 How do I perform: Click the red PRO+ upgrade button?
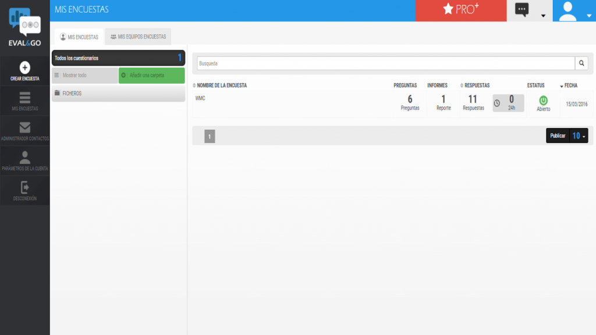coord(460,10)
